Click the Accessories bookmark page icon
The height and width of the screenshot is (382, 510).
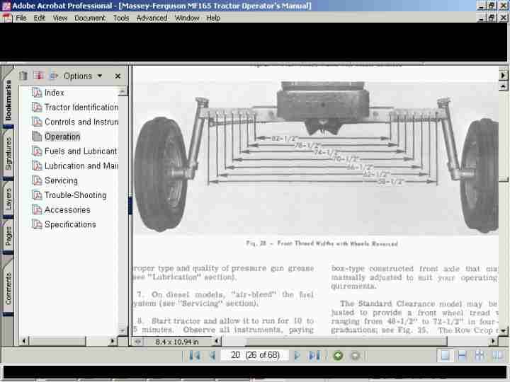click(x=37, y=209)
